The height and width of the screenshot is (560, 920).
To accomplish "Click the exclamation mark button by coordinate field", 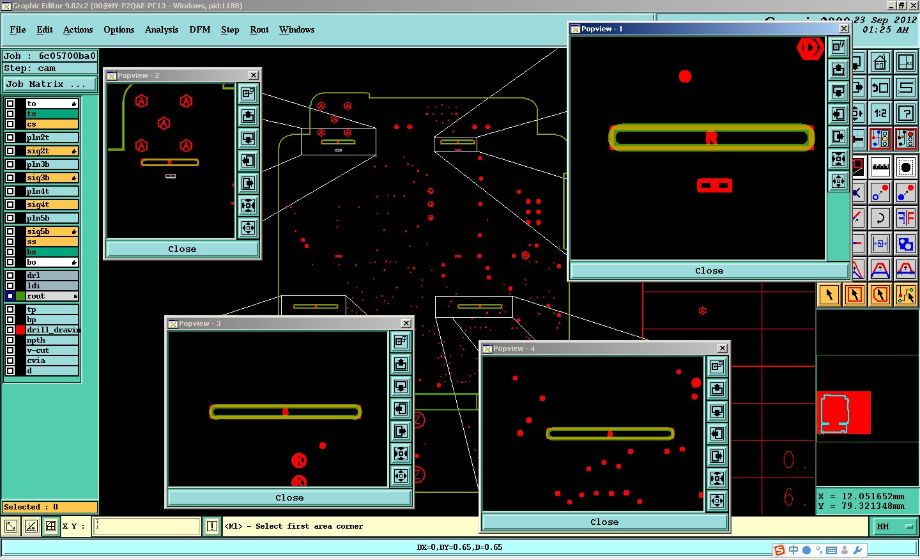I will [x=212, y=526].
